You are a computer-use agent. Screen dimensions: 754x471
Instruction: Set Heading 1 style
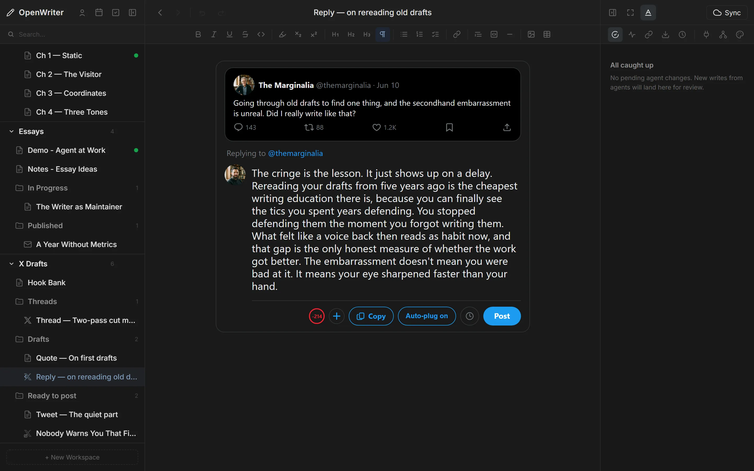point(335,34)
